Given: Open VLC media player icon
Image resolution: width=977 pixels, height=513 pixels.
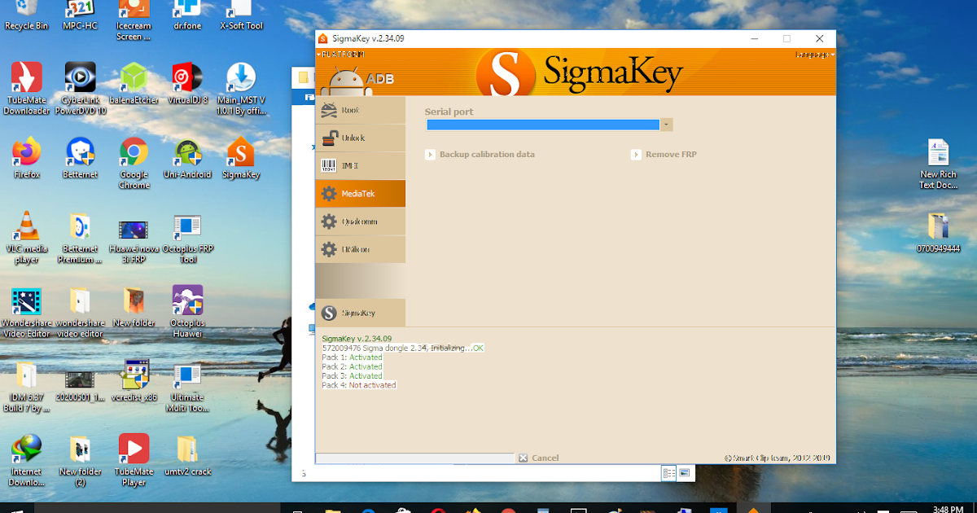Looking at the screenshot, I should (27, 237).
